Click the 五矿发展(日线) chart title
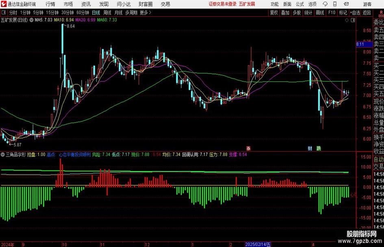The height and width of the screenshot is (247, 384). (x=15, y=20)
